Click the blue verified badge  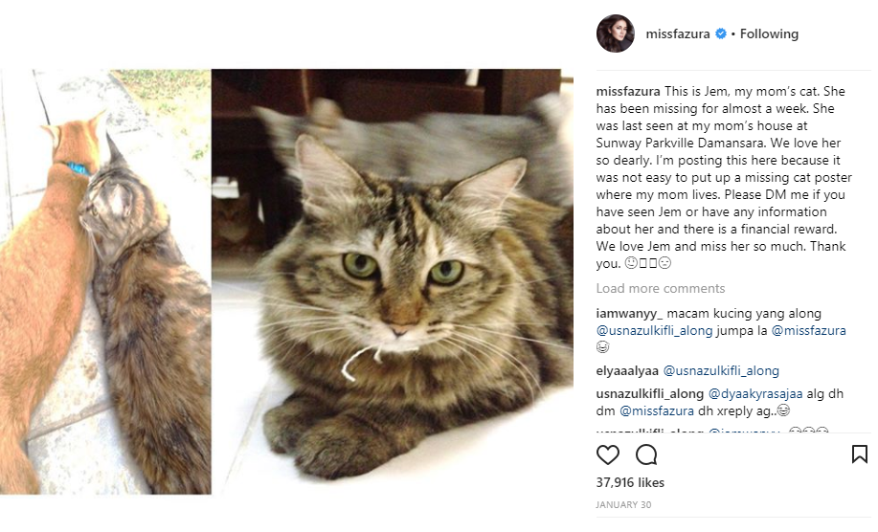pos(721,33)
